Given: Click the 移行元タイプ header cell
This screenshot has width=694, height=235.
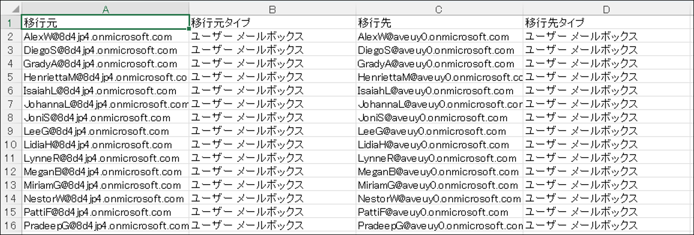Looking at the screenshot, I should [x=272, y=23].
